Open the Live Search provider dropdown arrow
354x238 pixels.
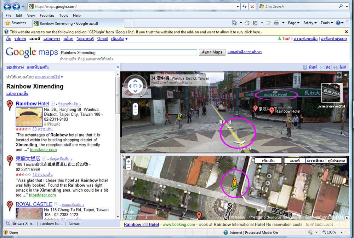[347, 6]
